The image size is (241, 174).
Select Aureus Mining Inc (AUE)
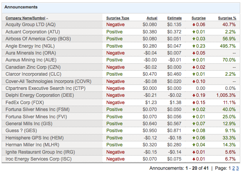(31, 60)
